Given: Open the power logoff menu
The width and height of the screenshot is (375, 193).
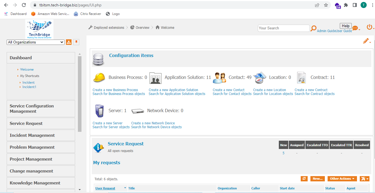Looking at the screenshot, I should point(370,27).
